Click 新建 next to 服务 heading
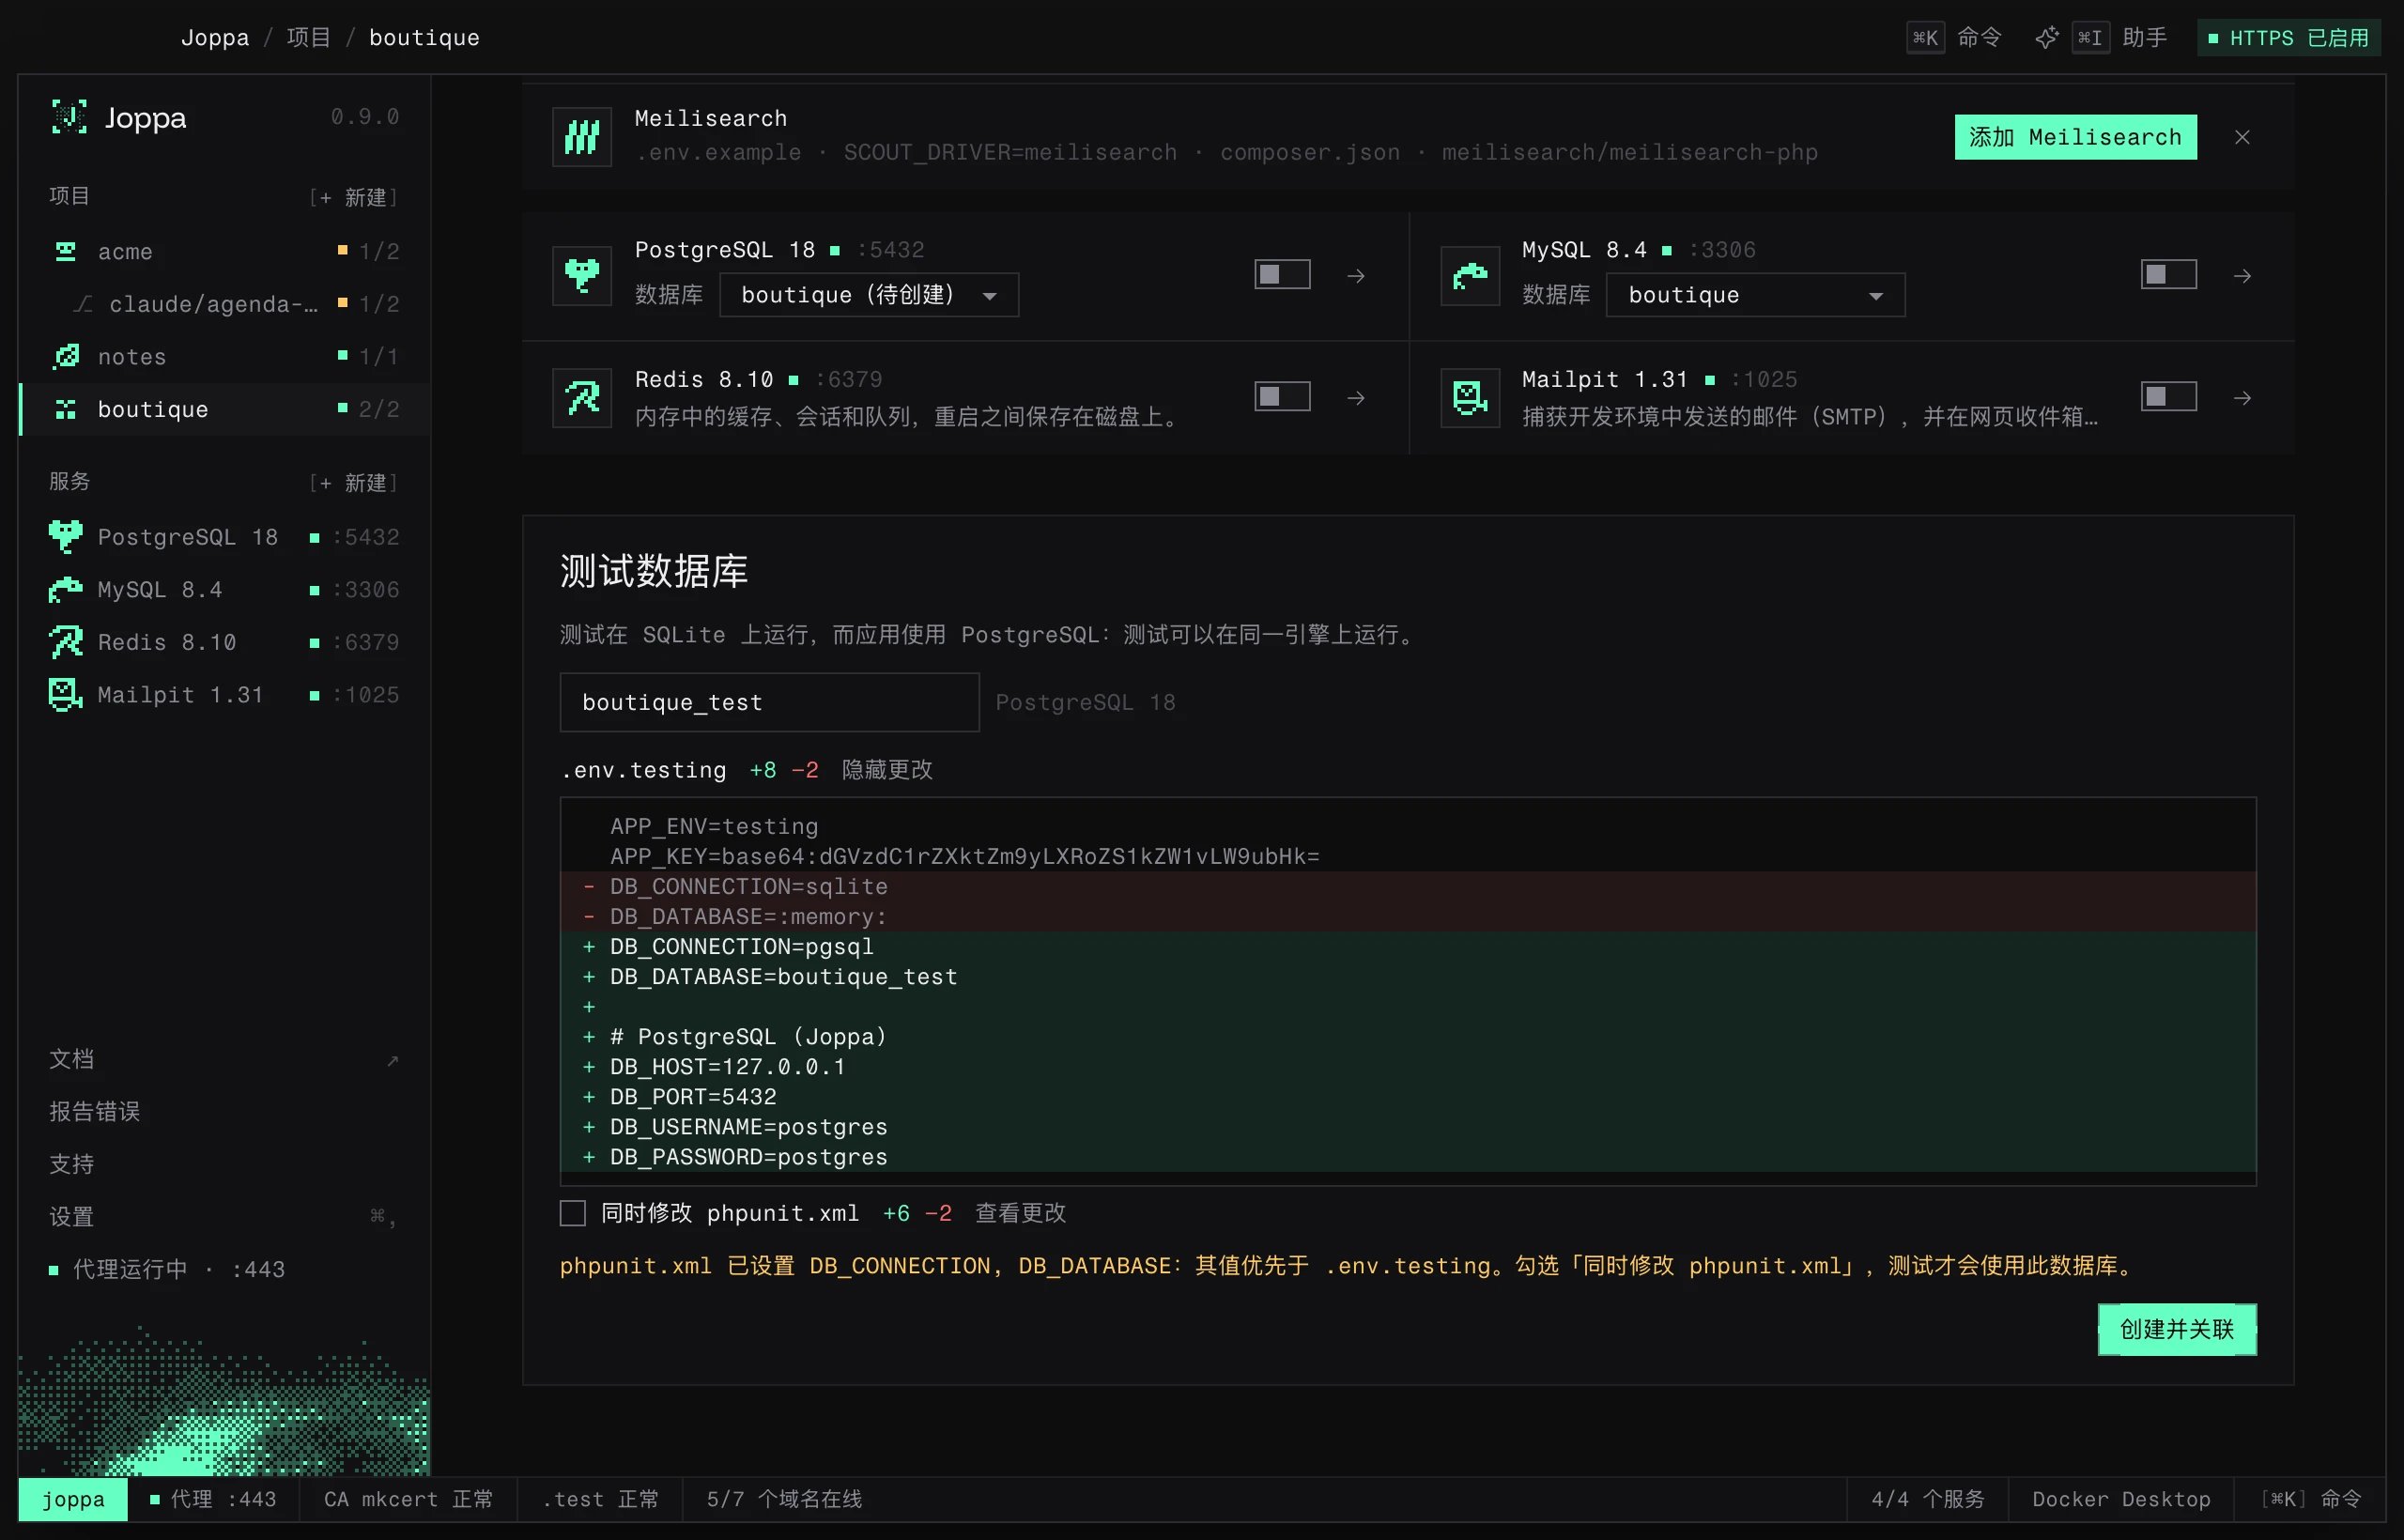2404x1540 pixels. coord(354,483)
